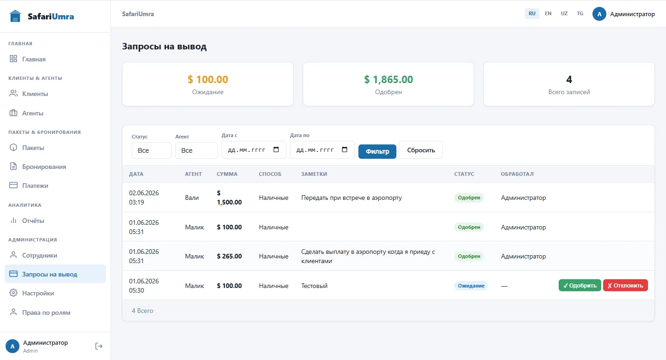Click the Отчёты bar chart icon
This screenshot has width=666, height=360.
pos(13,221)
